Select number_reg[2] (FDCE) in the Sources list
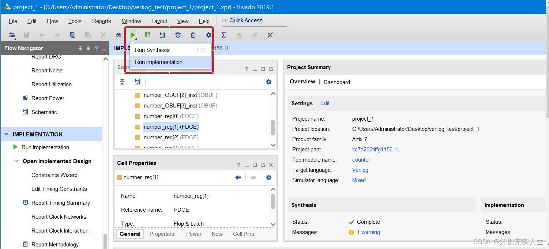The height and width of the screenshot is (249, 549). point(171,137)
